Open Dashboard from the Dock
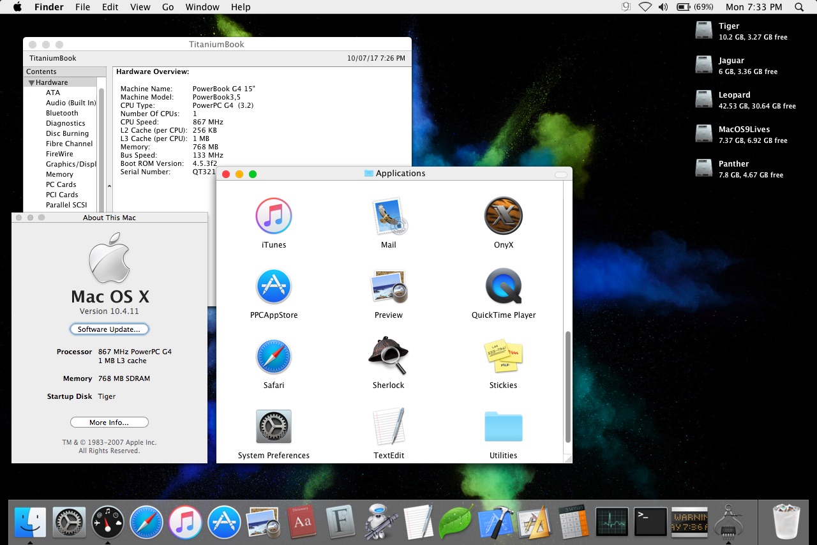 pyautogui.click(x=108, y=523)
